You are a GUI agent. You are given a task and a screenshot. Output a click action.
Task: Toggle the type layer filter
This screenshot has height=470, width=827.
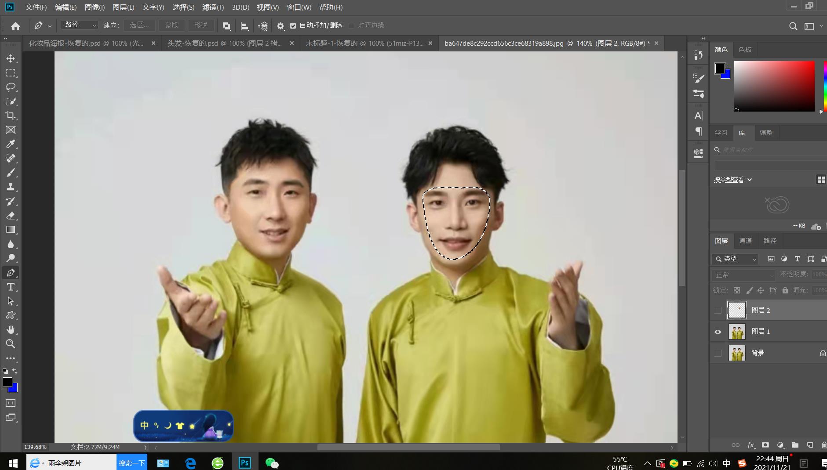(x=797, y=259)
